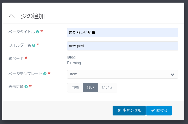Viewport: 188px width, 124px height.
Task: Click the help icon beside ページタイトル
Action: [x=37, y=32]
